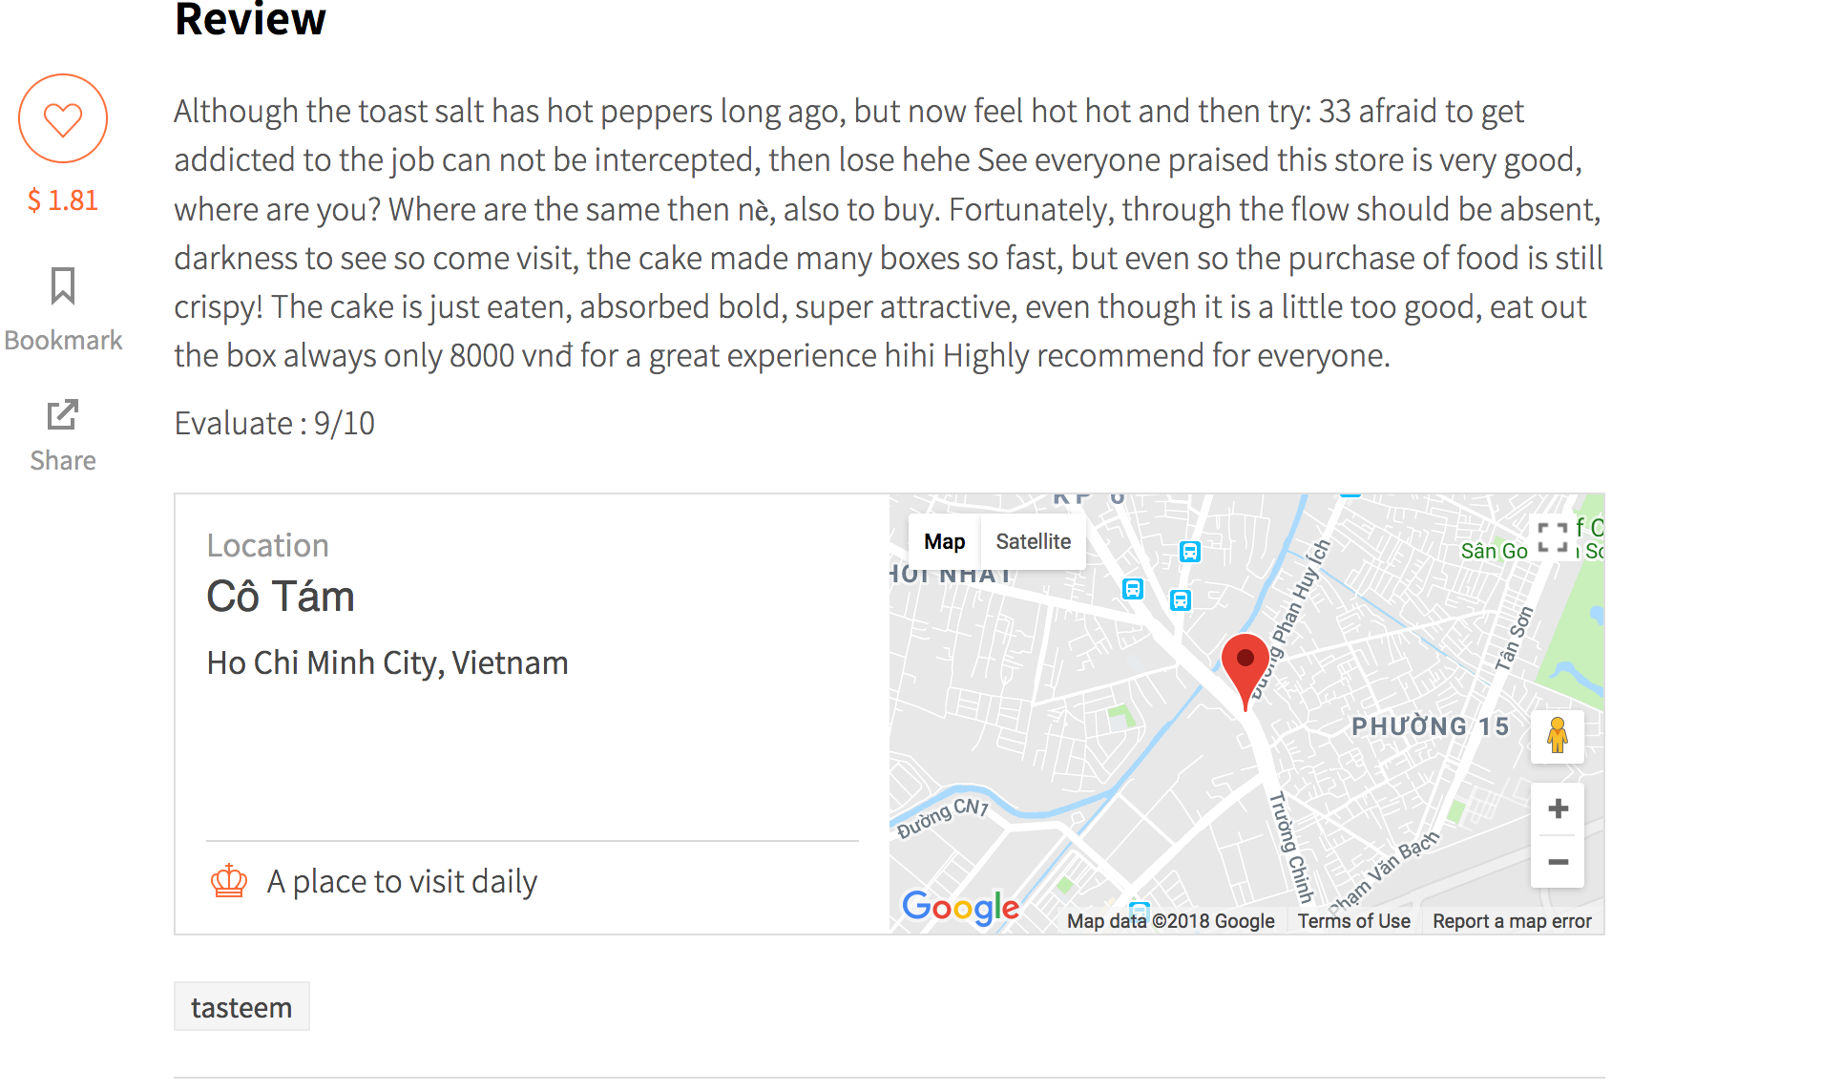Open the Terms of Use link
This screenshot has height=1092, width=1821.
pos(1353,921)
